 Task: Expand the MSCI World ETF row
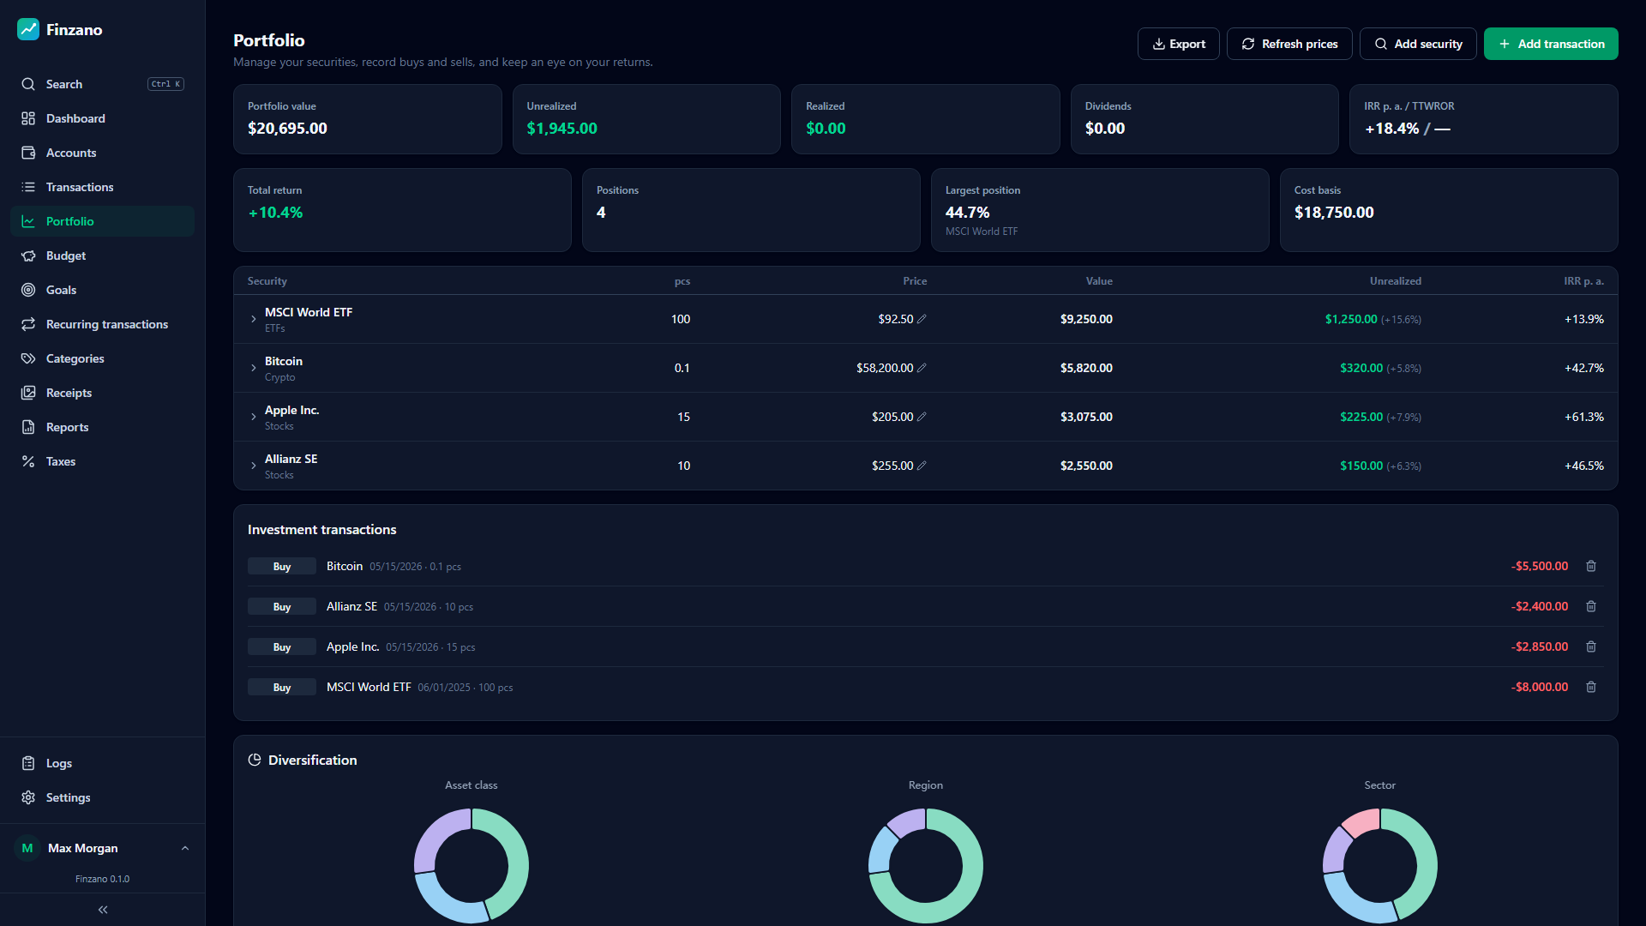pos(254,319)
